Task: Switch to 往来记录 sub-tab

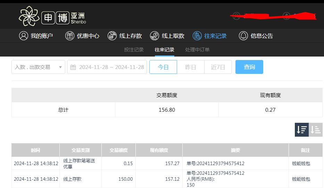Action: (165, 50)
